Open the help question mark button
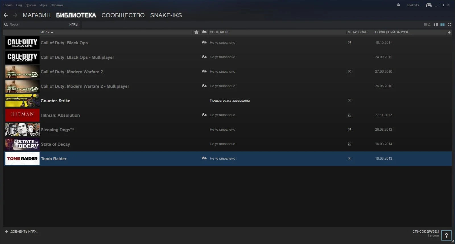The width and height of the screenshot is (455, 244). coord(446,235)
